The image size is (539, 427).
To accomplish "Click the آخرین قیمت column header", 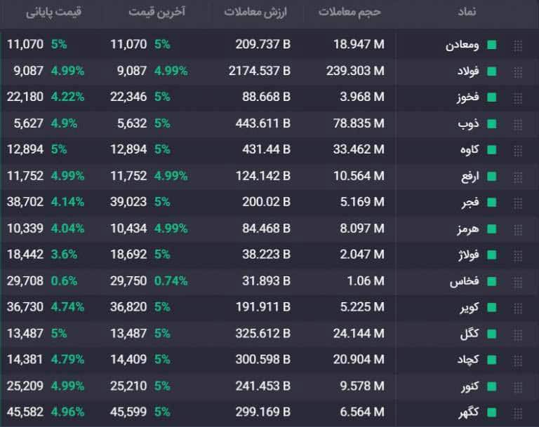I will (157, 13).
